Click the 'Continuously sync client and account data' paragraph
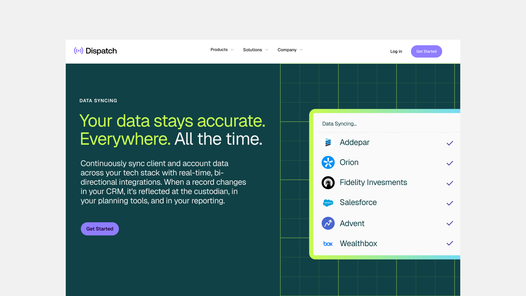The image size is (526, 296). coord(163,182)
